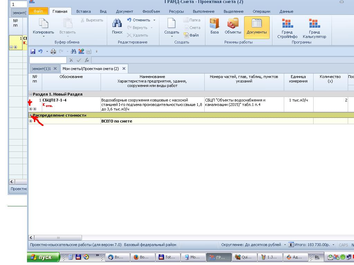Select the Выделение ribbon tab
This screenshot has width=354, height=265.
233,11
